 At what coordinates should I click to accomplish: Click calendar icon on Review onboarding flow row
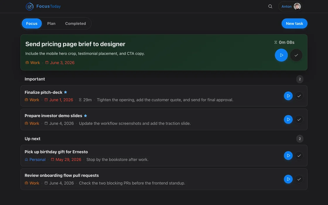pos(46,183)
